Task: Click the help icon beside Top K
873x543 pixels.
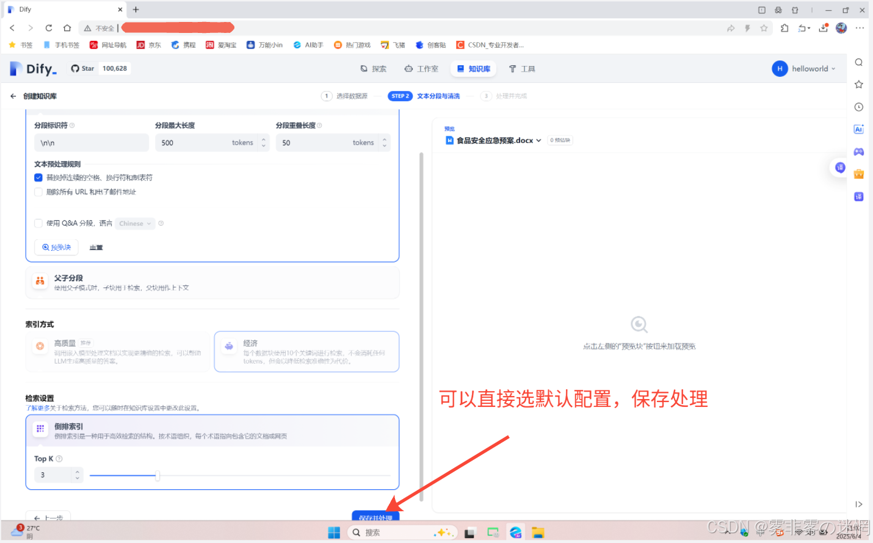Action: [59, 459]
